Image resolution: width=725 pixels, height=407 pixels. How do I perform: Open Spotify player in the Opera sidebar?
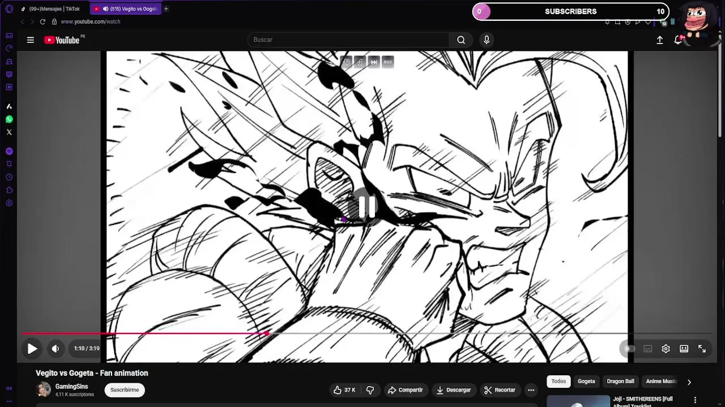(9, 151)
